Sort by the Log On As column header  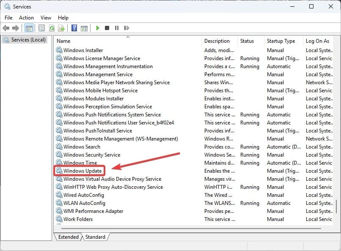pos(318,41)
